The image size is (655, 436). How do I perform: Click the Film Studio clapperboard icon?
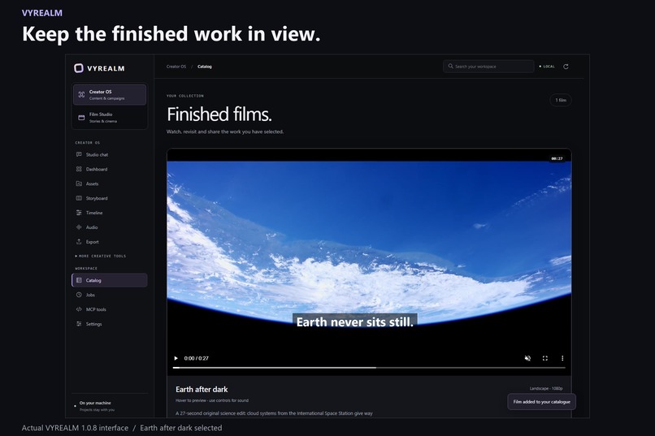click(x=81, y=118)
